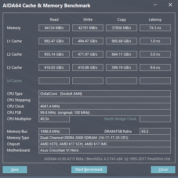
Task: Select L1 Cache Read 992.47 GB/s value
Action: (54, 41)
